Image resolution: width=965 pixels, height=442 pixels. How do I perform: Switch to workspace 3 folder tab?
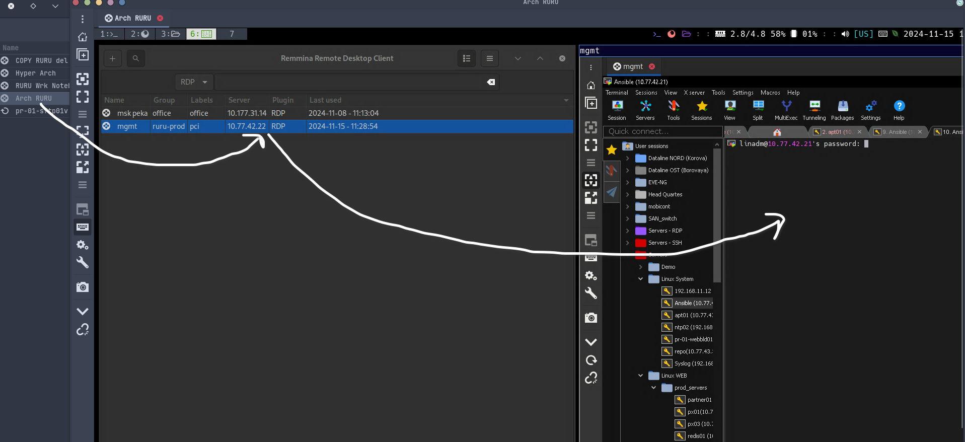click(170, 34)
